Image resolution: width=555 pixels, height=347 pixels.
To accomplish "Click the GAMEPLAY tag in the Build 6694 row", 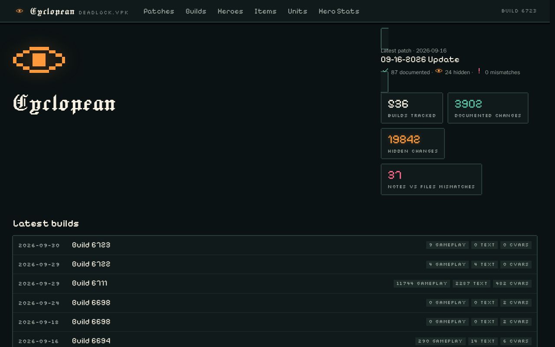I will coord(441,341).
